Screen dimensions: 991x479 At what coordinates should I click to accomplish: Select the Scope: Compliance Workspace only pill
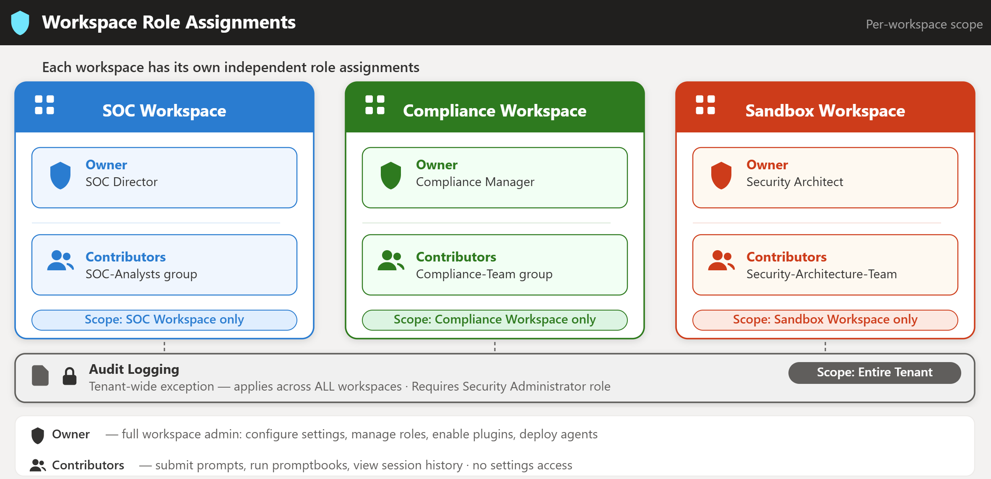point(495,320)
